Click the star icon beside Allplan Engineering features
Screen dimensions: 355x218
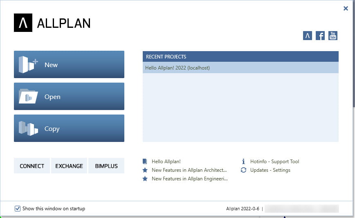145,179
